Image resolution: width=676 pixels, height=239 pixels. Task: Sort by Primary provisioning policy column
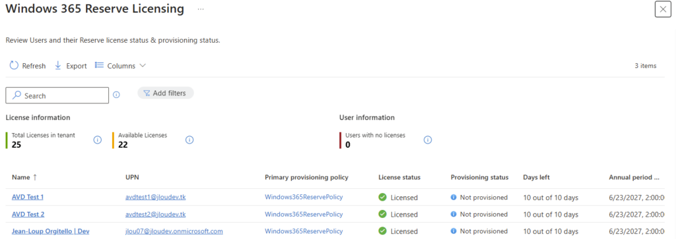pos(306,177)
